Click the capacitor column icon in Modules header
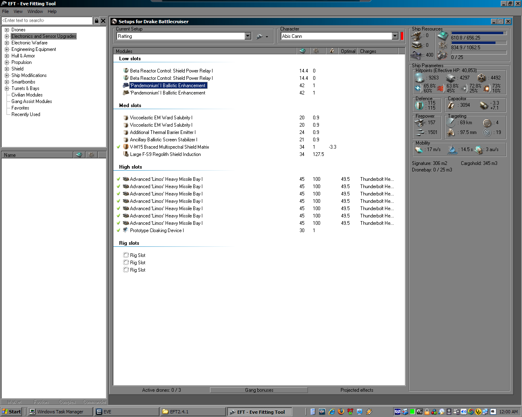The width and height of the screenshot is (522, 417). point(332,51)
